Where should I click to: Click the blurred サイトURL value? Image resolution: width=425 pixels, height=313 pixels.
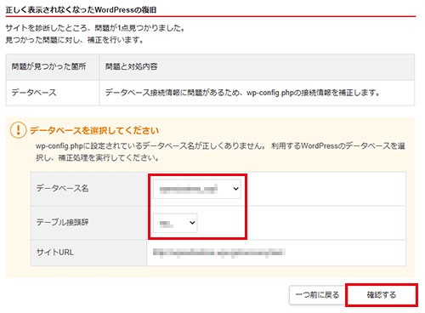[x=219, y=253]
